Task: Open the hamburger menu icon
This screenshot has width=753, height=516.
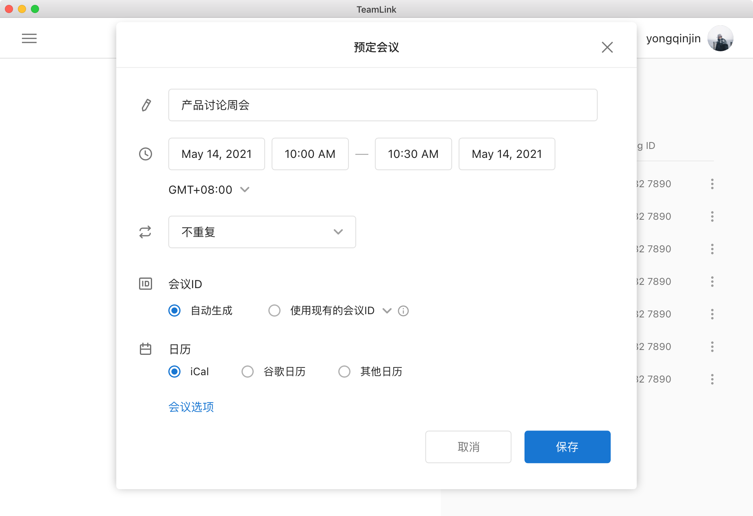Action: [x=29, y=38]
